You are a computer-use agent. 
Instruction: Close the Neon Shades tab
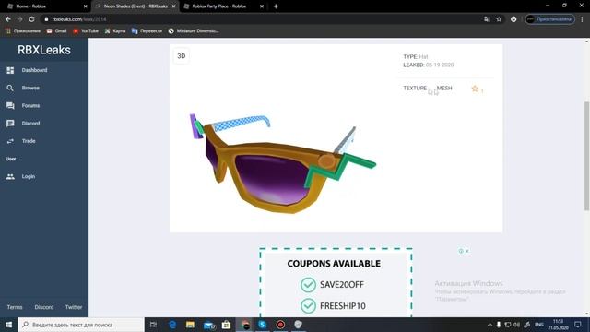(x=173, y=6)
